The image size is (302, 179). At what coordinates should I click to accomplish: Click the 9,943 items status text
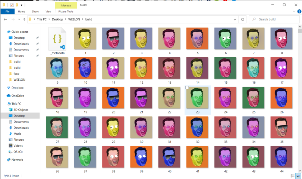click(12, 176)
